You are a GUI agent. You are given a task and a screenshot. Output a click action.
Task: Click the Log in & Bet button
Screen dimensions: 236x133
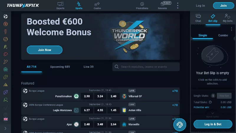click(x=213, y=124)
